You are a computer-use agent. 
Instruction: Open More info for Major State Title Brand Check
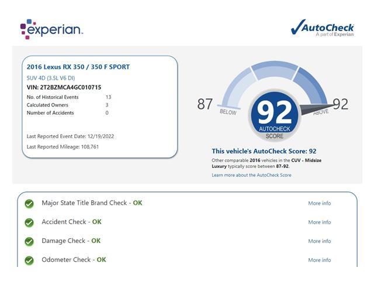(320, 203)
